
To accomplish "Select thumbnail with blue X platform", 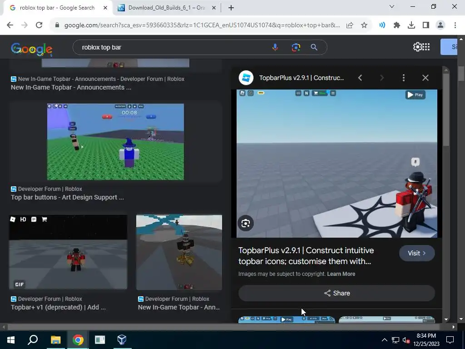I will [179, 252].
